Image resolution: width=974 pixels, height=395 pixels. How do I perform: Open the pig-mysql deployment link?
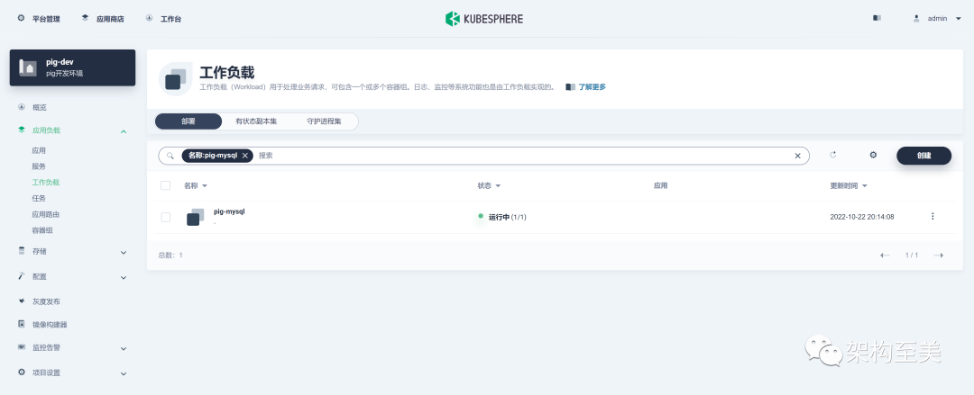point(229,211)
